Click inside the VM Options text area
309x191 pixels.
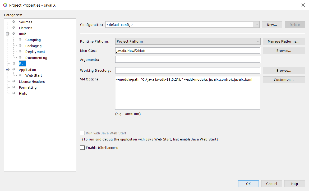188,93
